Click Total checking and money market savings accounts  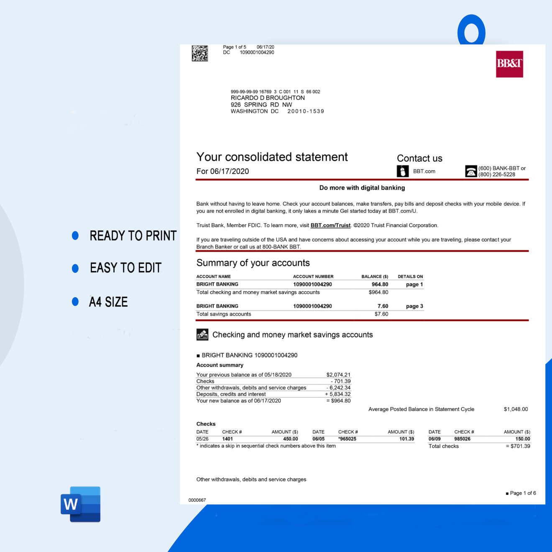258,292
